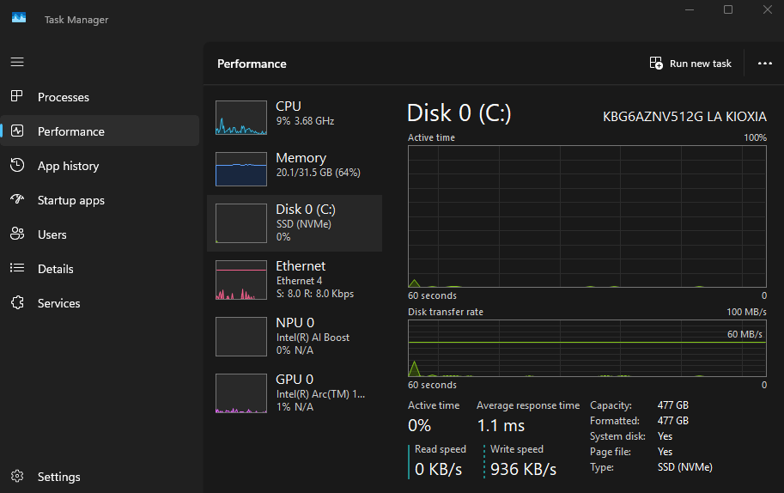Click the '9% 3.68 GHz' CPU value
Screen dimensions: 784x493
305,121
